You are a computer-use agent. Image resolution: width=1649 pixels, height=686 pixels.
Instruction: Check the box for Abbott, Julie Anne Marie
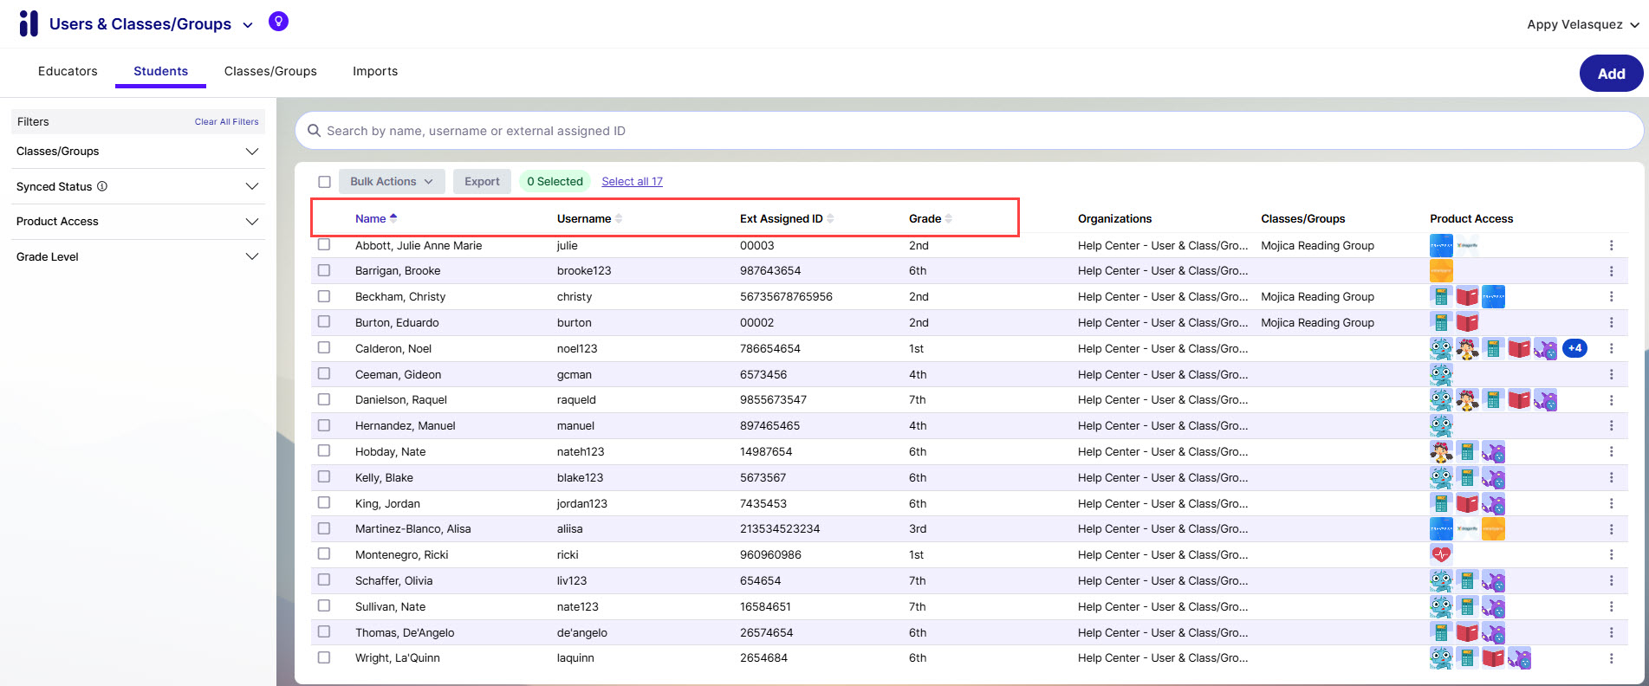coord(324,245)
